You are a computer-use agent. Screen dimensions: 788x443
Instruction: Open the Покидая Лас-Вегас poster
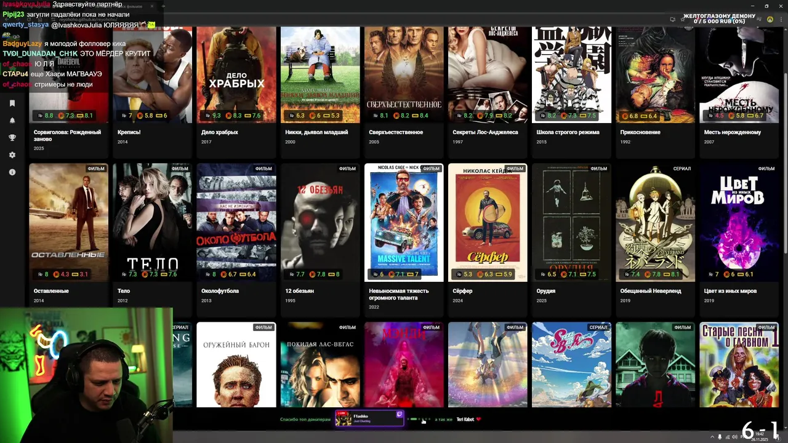[320, 364]
